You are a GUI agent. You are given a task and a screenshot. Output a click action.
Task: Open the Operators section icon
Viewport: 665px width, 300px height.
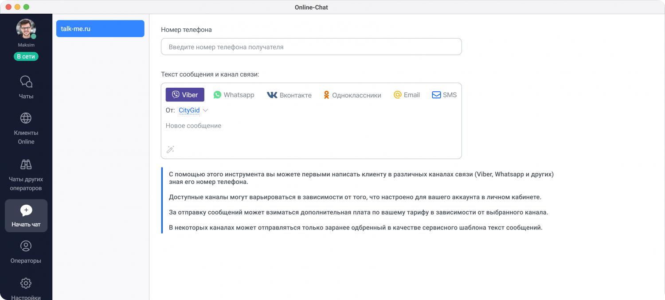click(x=26, y=246)
